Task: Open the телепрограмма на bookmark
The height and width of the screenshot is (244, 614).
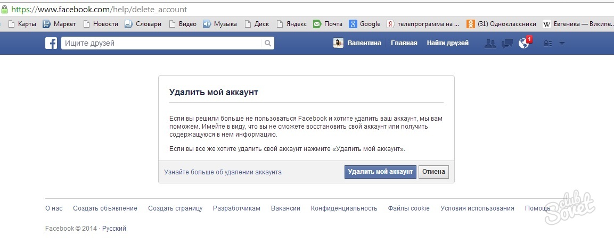Action: (423, 24)
